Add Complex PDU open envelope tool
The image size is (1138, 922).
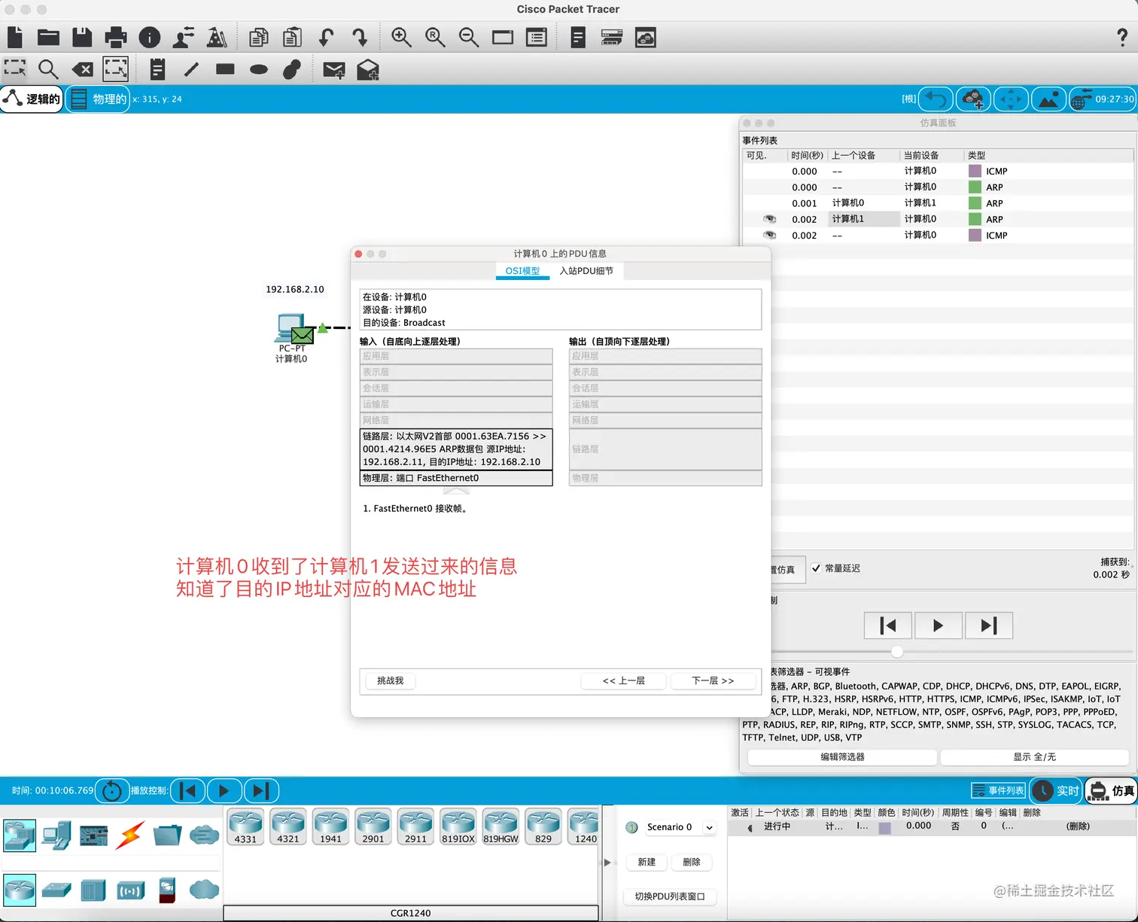[x=367, y=70]
